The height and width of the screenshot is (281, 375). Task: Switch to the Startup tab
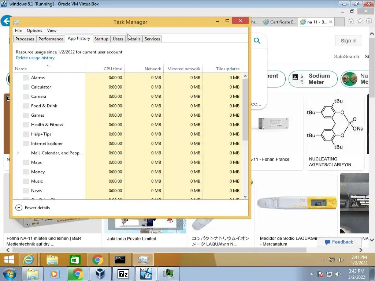(x=101, y=39)
